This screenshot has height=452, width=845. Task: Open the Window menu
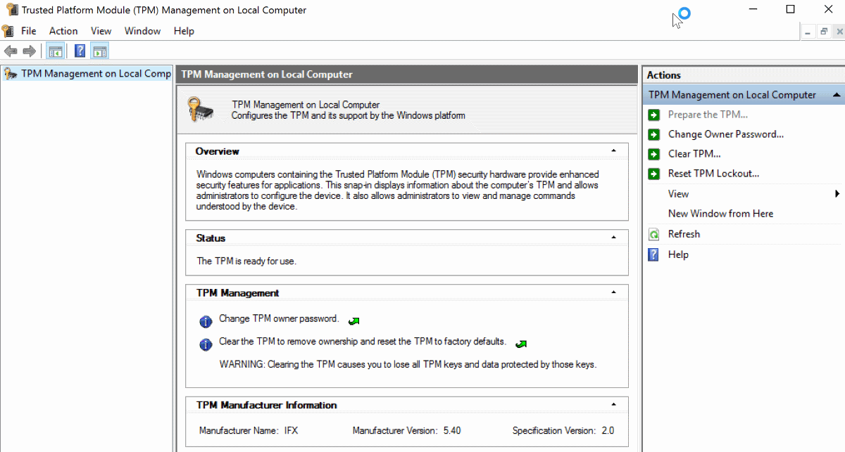click(142, 31)
